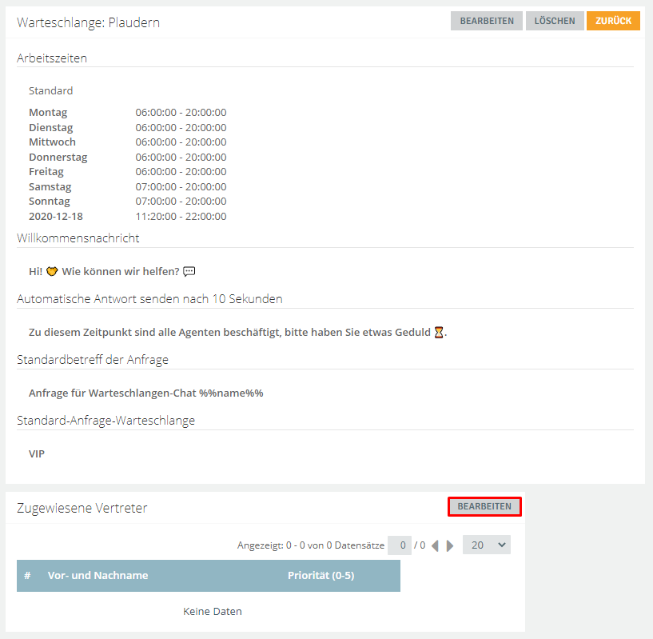
Task: Click the 'Standardbetreff der Anfrage' heading
Action: pos(93,360)
